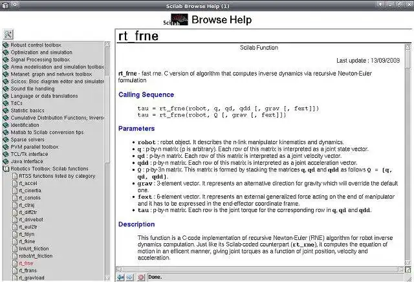This screenshot has width=414, height=282.
Task: Go back with the left arrow icon
Action: coord(121,277)
